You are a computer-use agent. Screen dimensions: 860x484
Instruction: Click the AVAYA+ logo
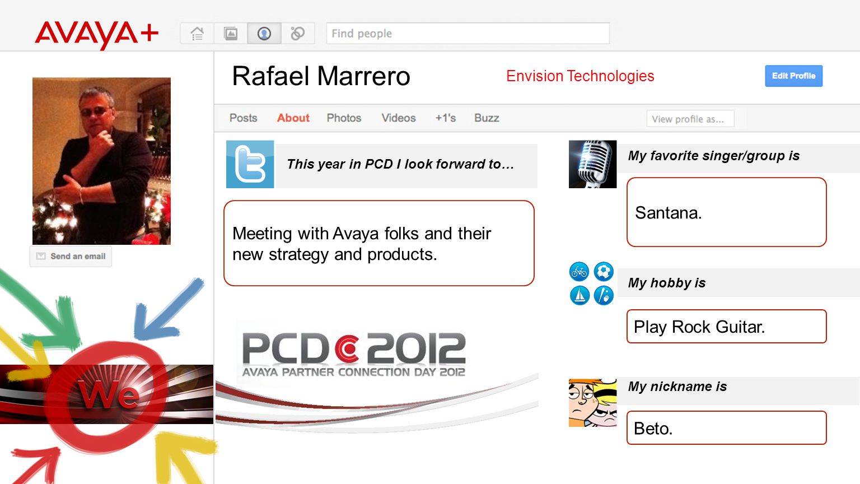(97, 35)
